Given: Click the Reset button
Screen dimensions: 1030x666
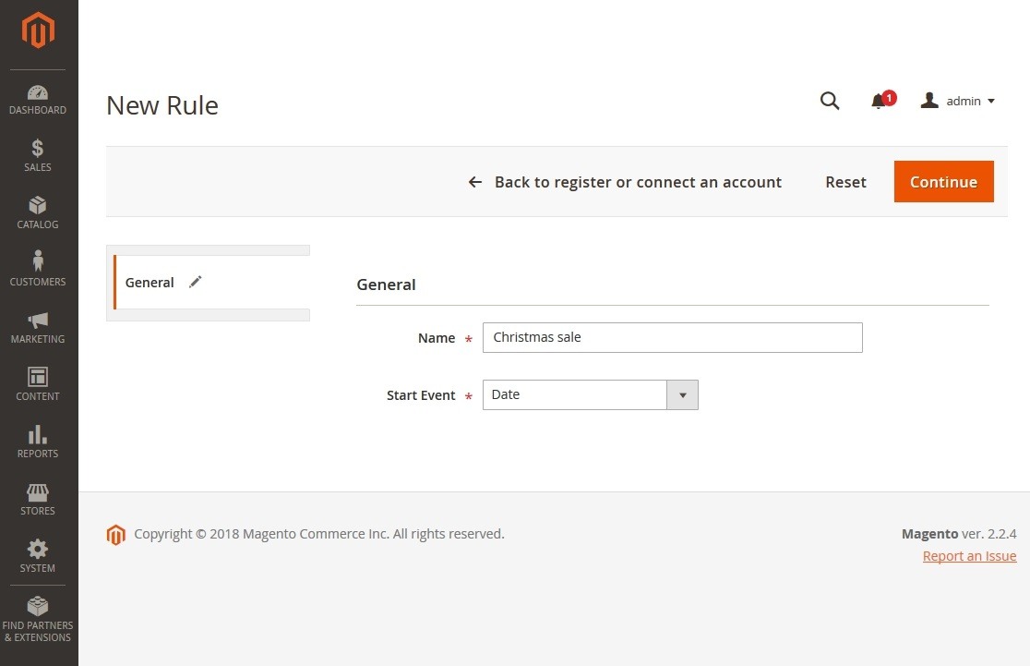Looking at the screenshot, I should coord(845,182).
